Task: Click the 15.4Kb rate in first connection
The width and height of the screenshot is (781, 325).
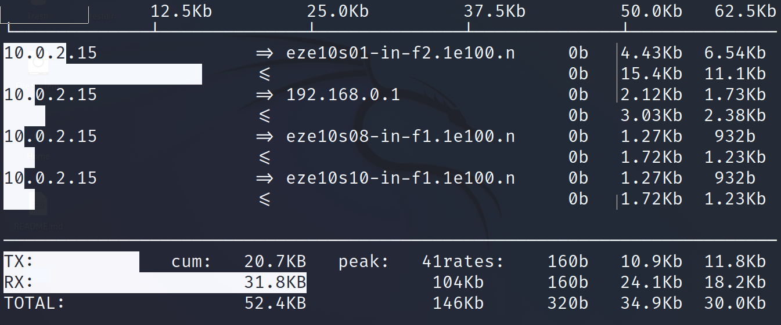Action: [x=651, y=74]
